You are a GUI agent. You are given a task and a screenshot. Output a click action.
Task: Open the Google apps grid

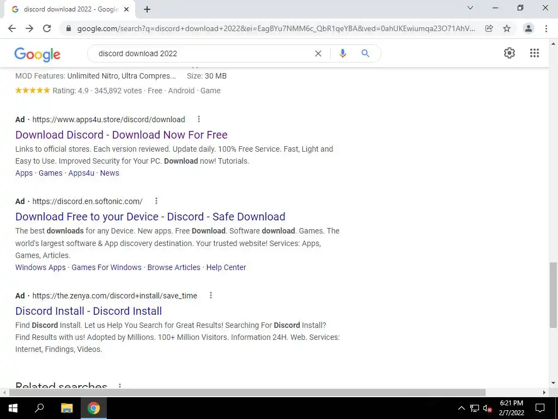point(535,53)
